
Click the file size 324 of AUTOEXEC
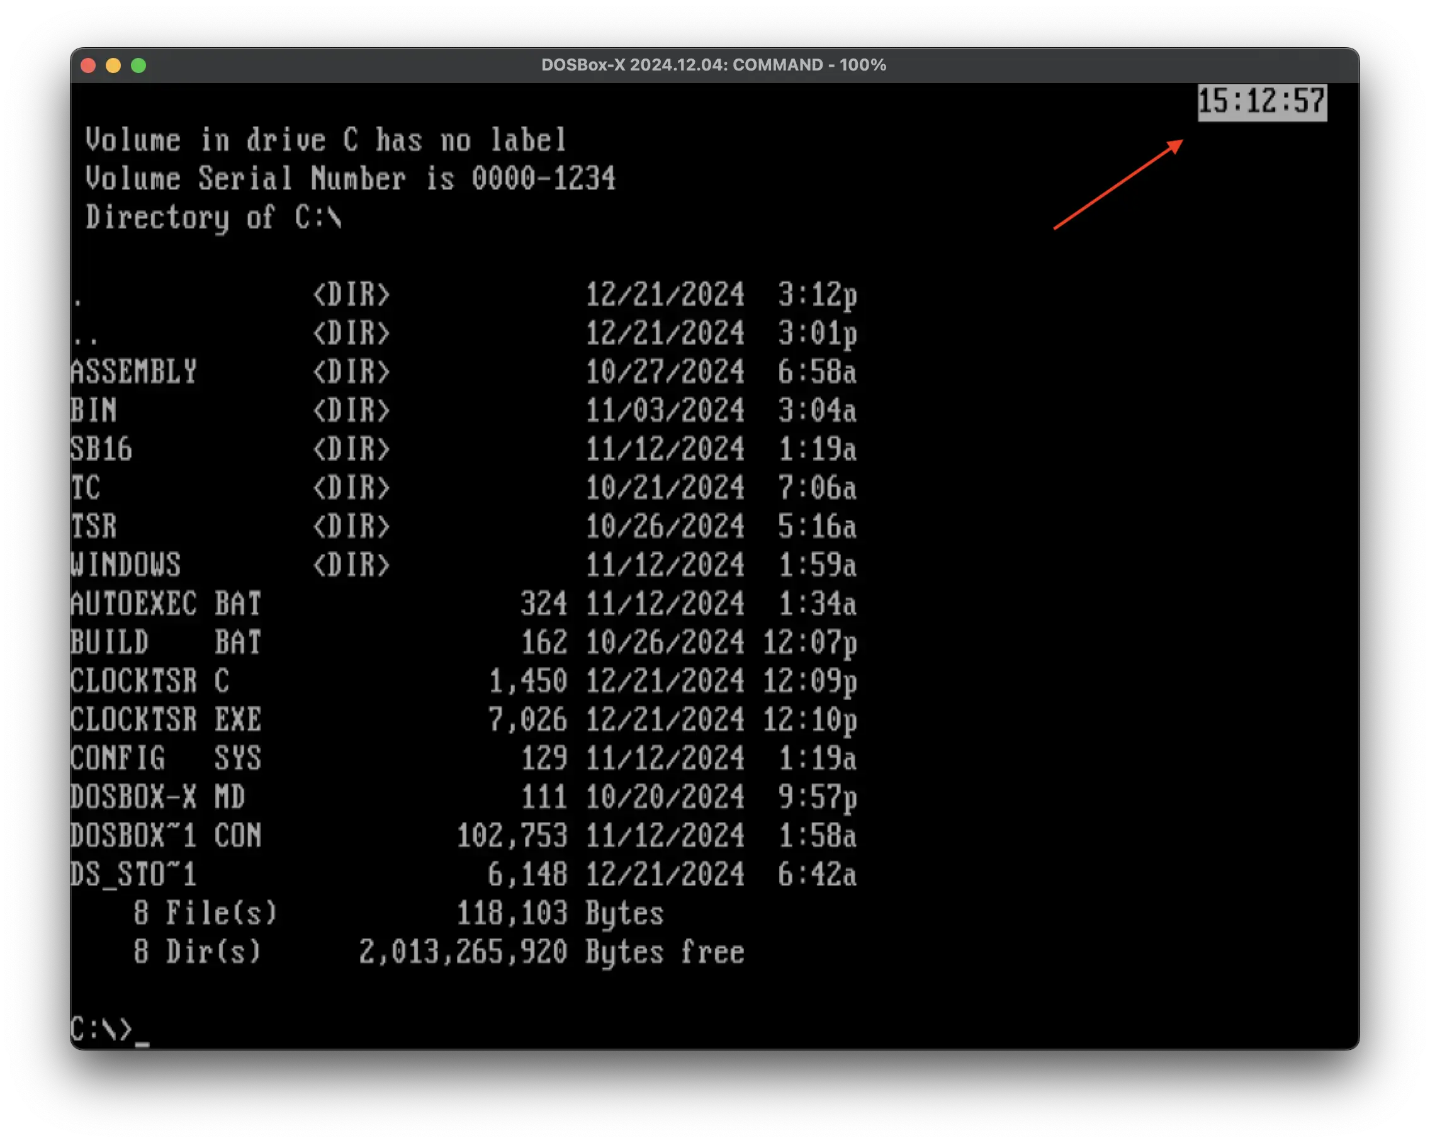[544, 604]
